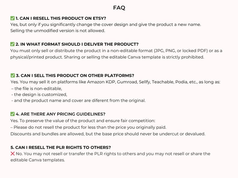The height and width of the screenshot is (178, 238).
Task: Click the line 'the file is non-editable,'
Action: tap(37, 89)
